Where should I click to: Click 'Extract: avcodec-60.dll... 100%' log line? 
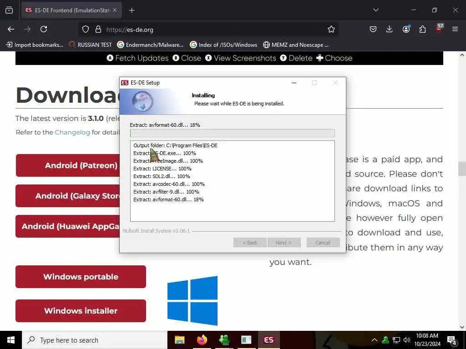click(x=169, y=184)
